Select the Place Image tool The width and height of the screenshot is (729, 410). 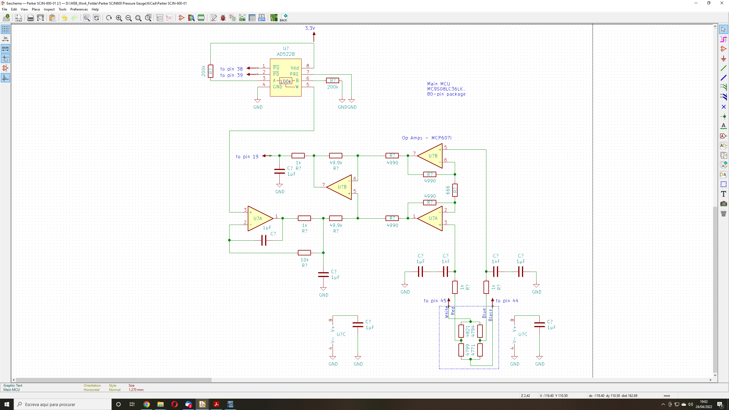(724, 204)
